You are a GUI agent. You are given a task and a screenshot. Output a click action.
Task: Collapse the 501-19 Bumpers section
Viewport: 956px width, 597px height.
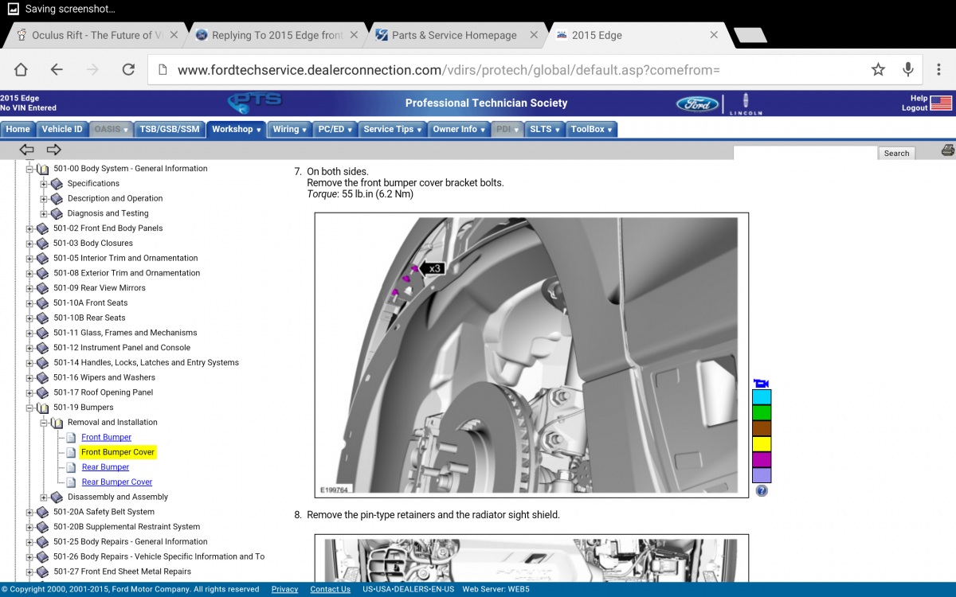tap(29, 408)
